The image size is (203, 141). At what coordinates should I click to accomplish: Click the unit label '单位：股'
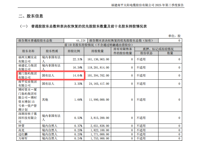(174, 36)
